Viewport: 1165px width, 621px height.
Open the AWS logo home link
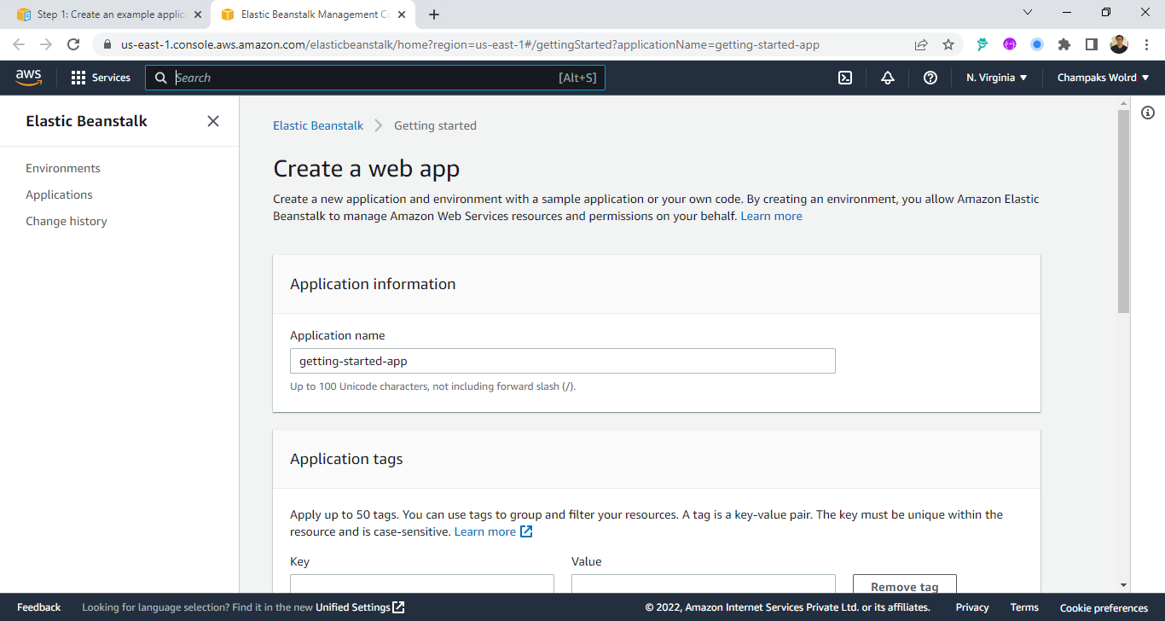coord(29,78)
